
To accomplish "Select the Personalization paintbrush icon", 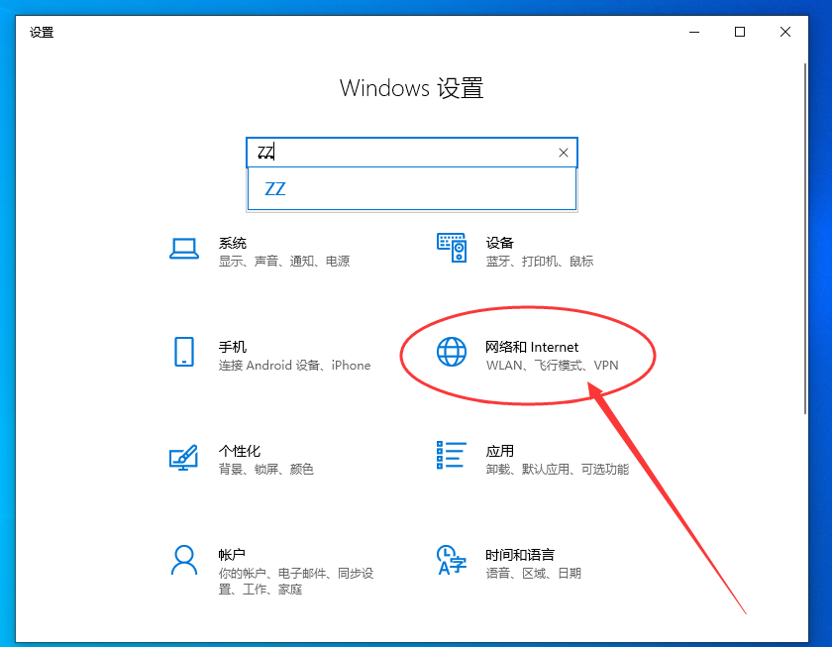I will point(183,458).
